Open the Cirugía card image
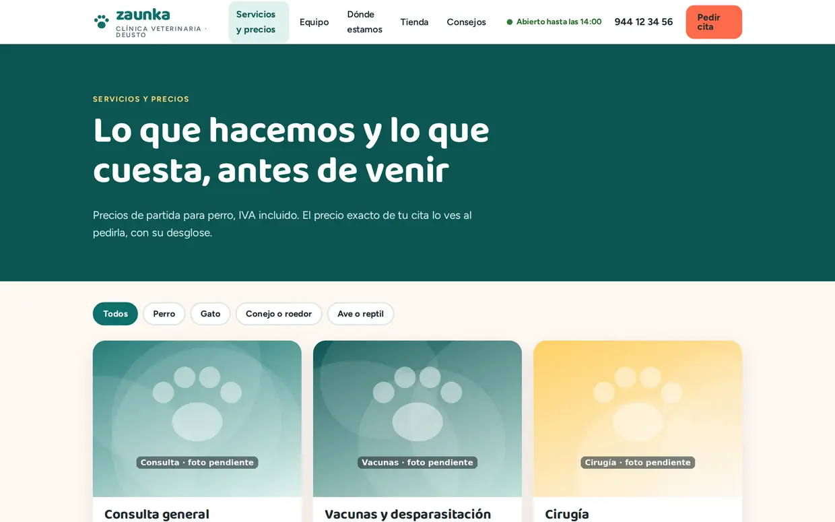Viewport: 835px width, 522px height. (638, 419)
